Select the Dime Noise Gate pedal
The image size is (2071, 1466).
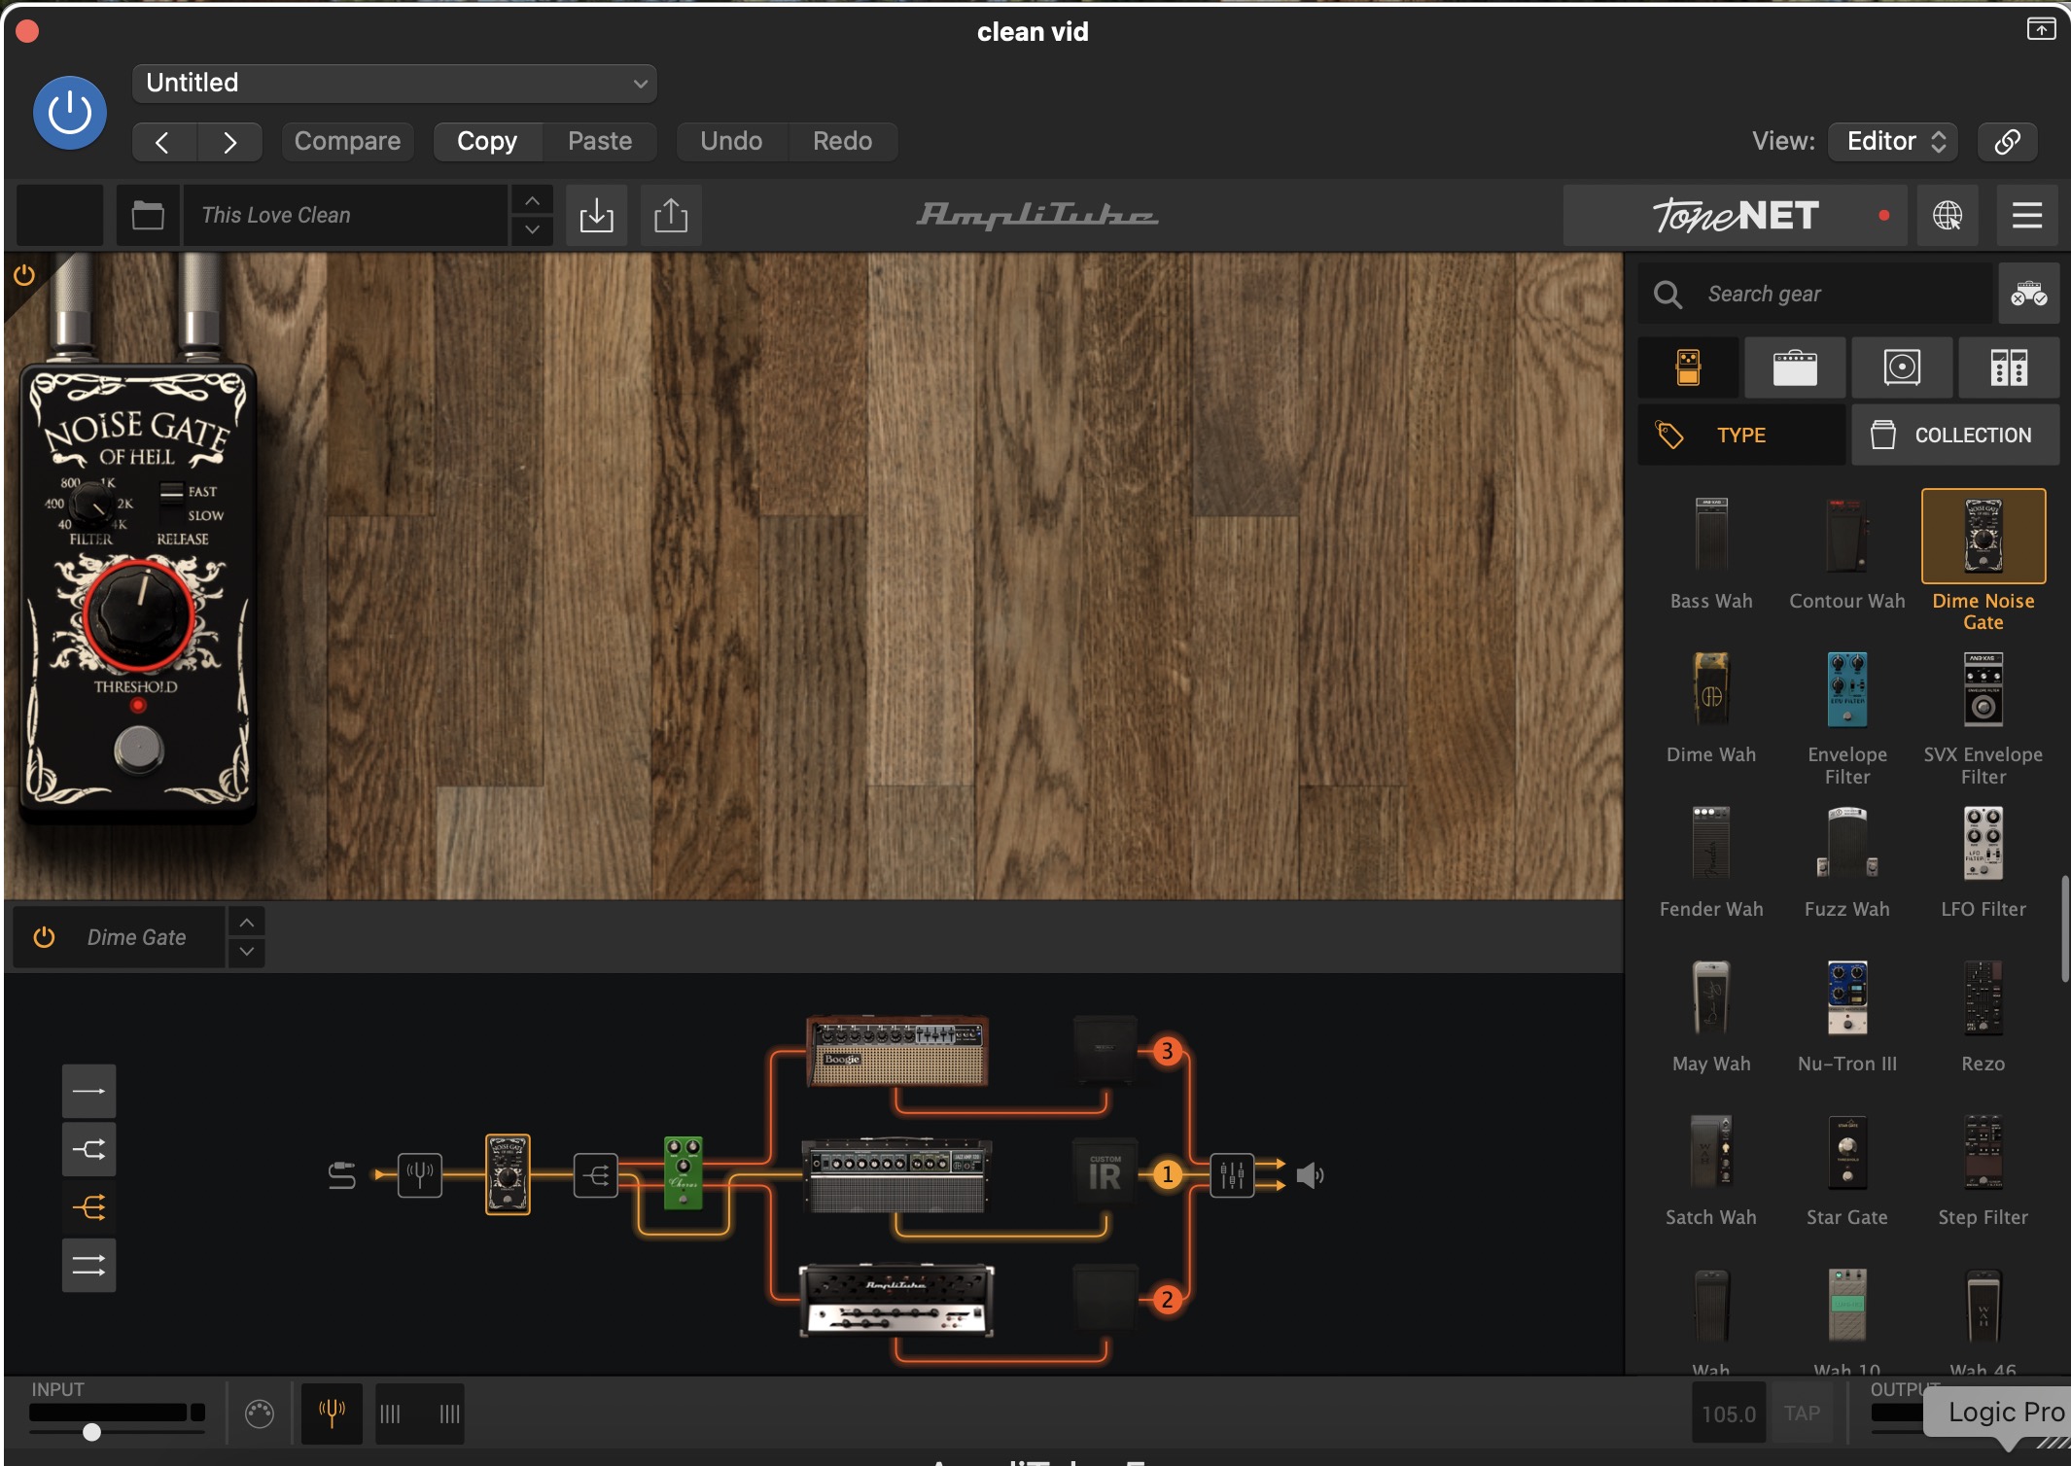tap(1983, 561)
